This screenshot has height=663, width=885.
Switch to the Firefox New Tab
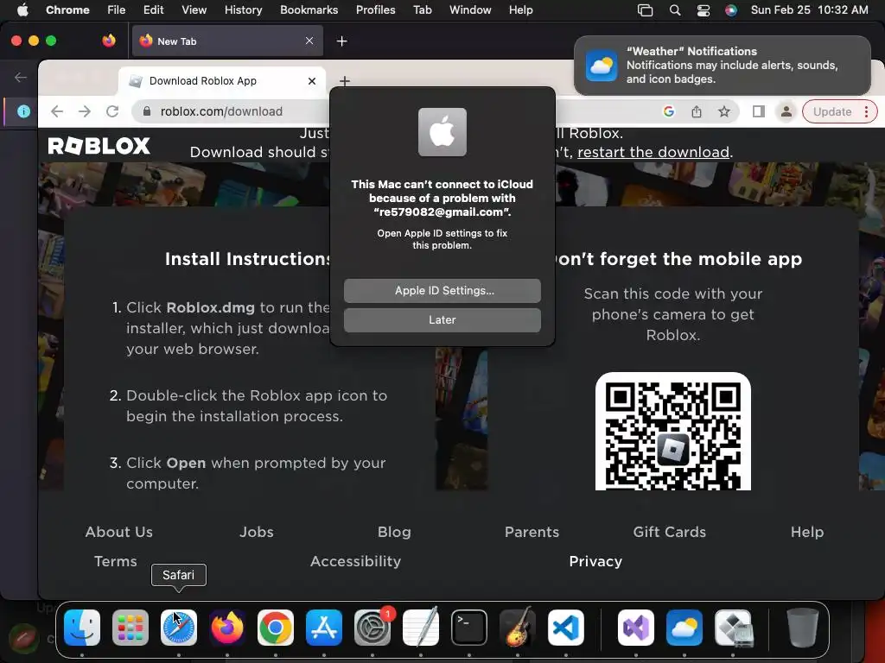click(227, 41)
